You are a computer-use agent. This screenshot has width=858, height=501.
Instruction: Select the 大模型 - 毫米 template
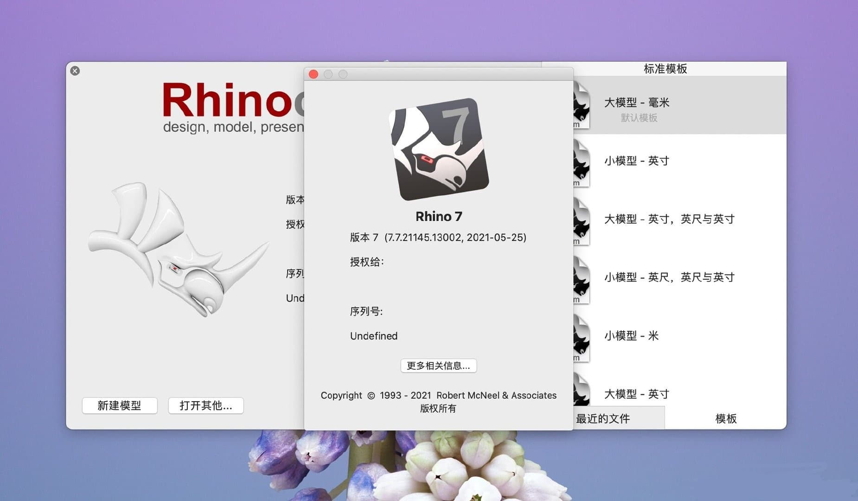(x=680, y=105)
